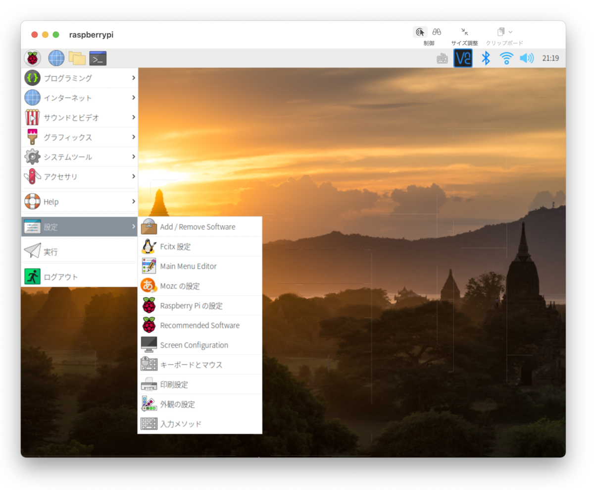Open Recommended Software entry
The image size is (594, 490).
point(200,326)
